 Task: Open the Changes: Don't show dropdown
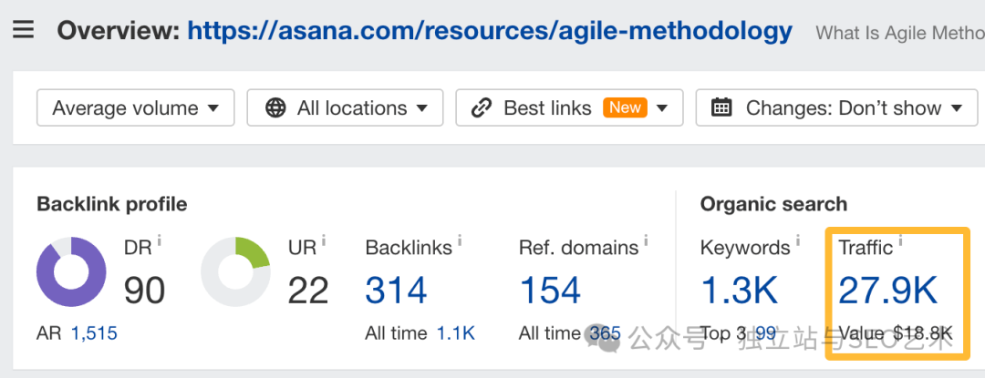[836, 107]
